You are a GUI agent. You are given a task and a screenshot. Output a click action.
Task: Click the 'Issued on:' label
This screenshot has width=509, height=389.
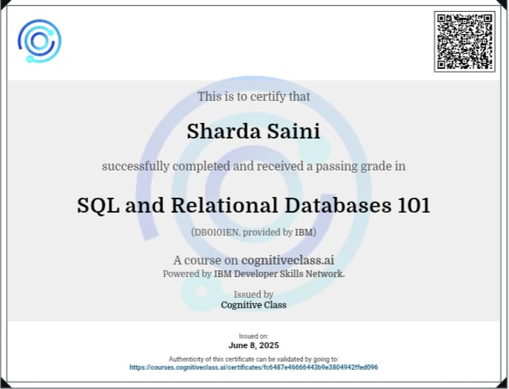253,336
